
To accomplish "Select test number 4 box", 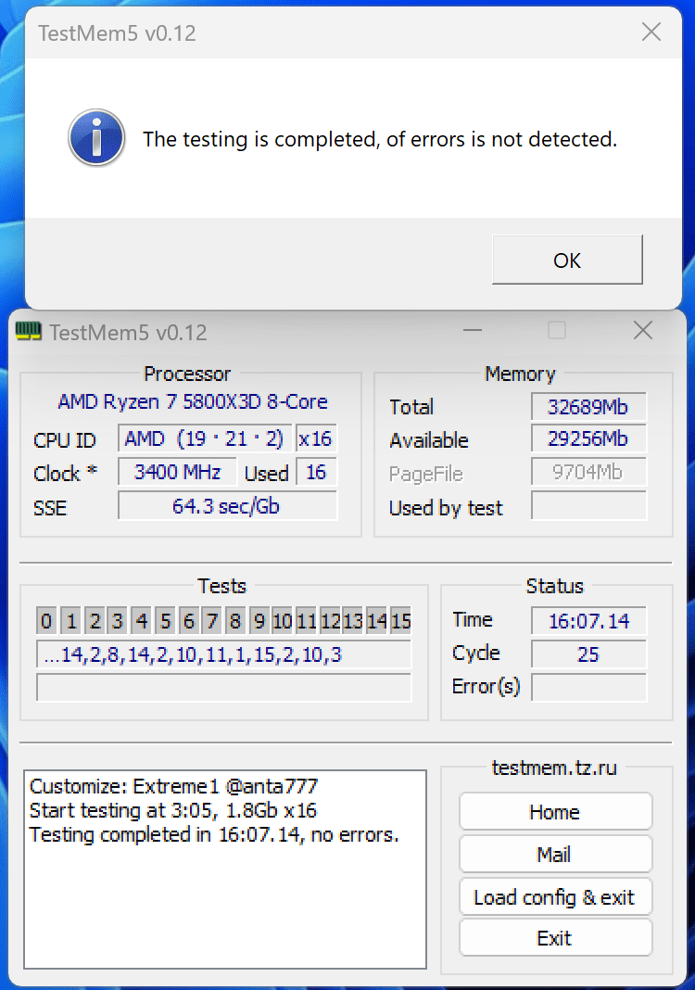I will [x=142, y=621].
